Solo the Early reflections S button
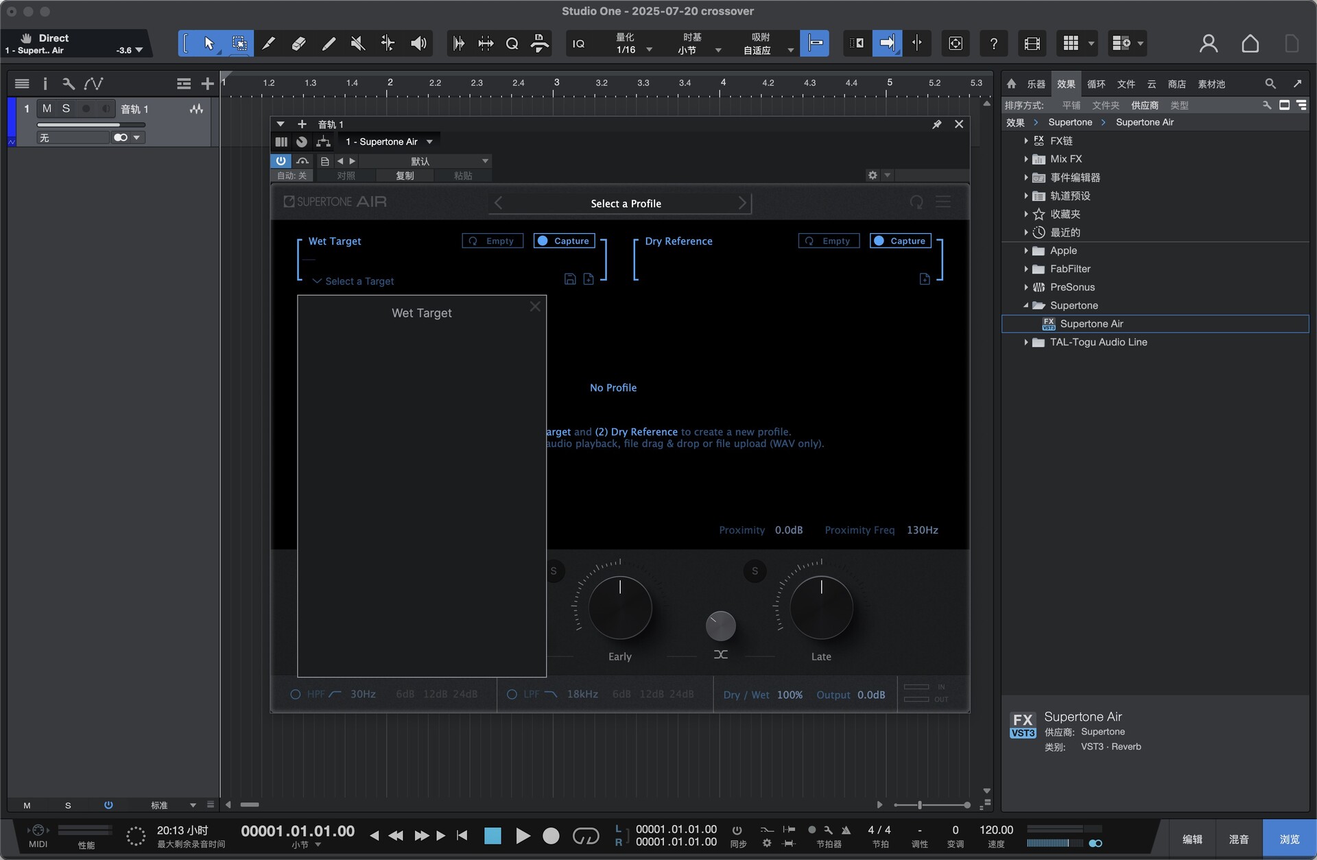Screen dimensions: 1317x860 [554, 571]
